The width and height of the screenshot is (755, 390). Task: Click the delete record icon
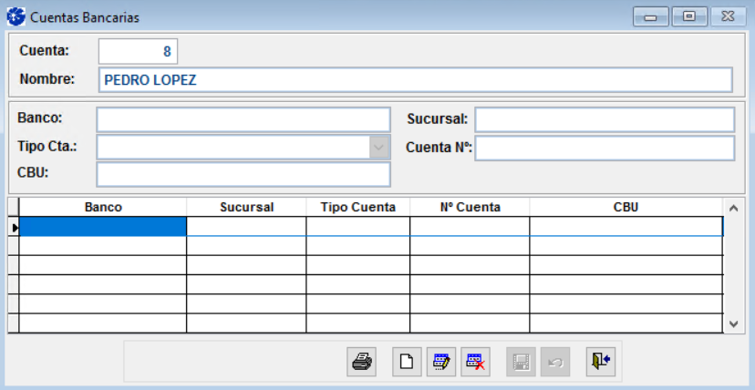coord(475,362)
